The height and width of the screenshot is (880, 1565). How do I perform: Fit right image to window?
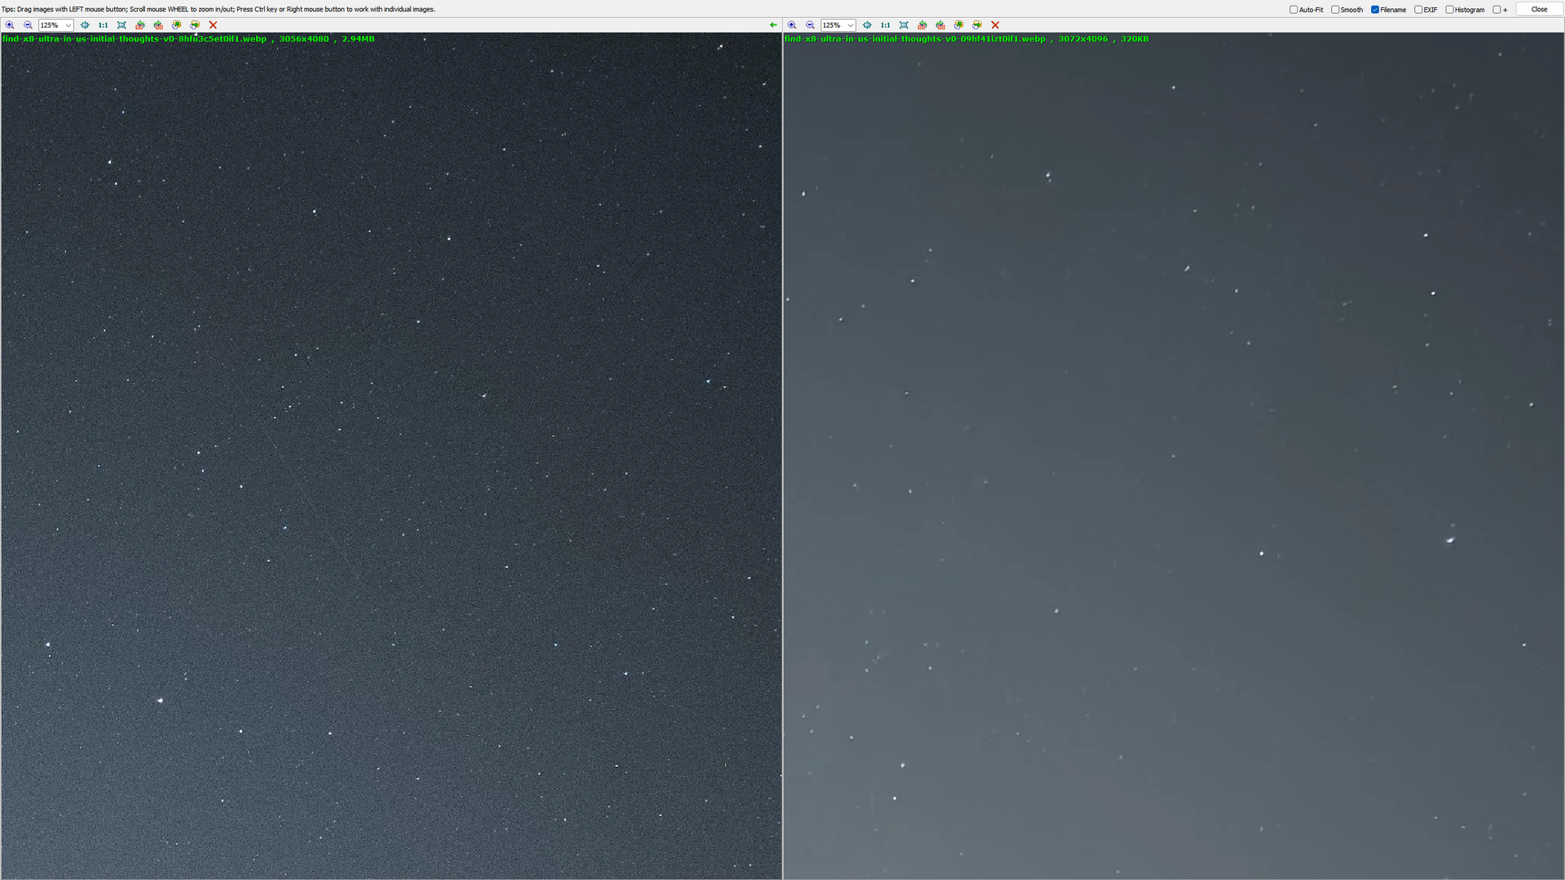coord(904,25)
